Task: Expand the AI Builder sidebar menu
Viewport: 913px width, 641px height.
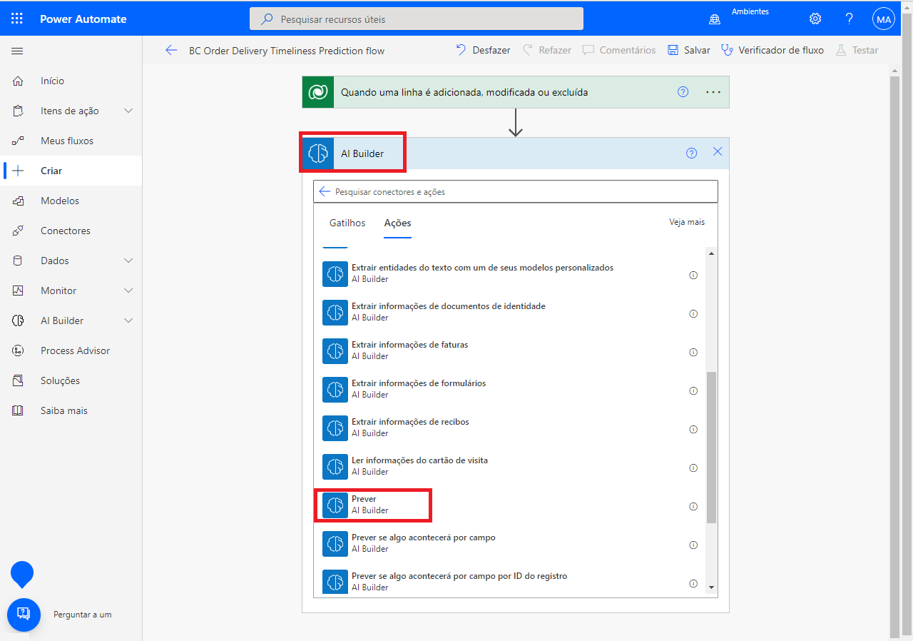Action: click(x=128, y=320)
